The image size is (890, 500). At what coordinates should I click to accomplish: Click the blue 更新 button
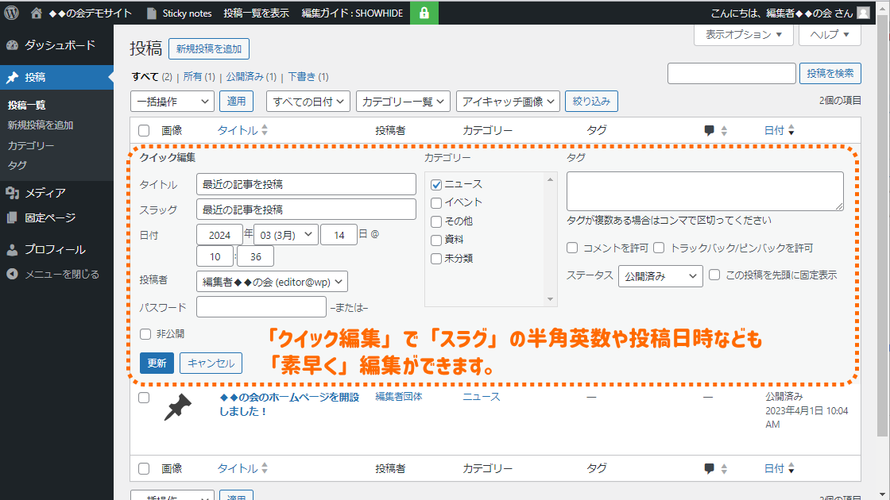[157, 363]
